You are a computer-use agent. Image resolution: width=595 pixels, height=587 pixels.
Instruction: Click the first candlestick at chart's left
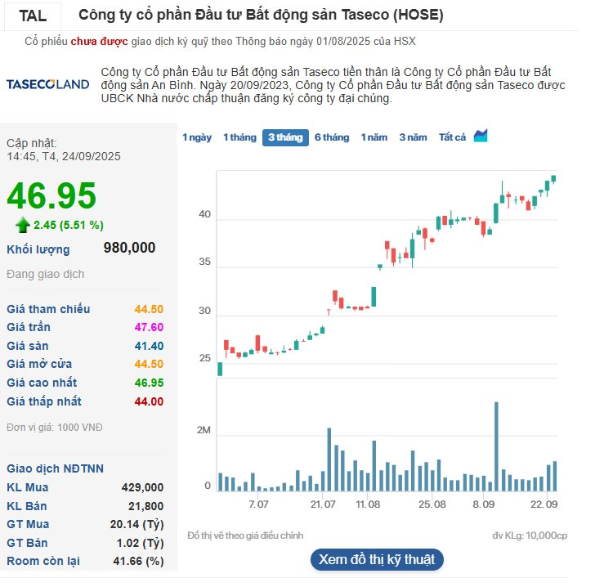(x=220, y=369)
